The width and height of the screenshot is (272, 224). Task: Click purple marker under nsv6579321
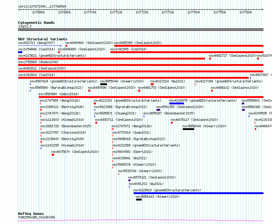(x=129, y=180)
